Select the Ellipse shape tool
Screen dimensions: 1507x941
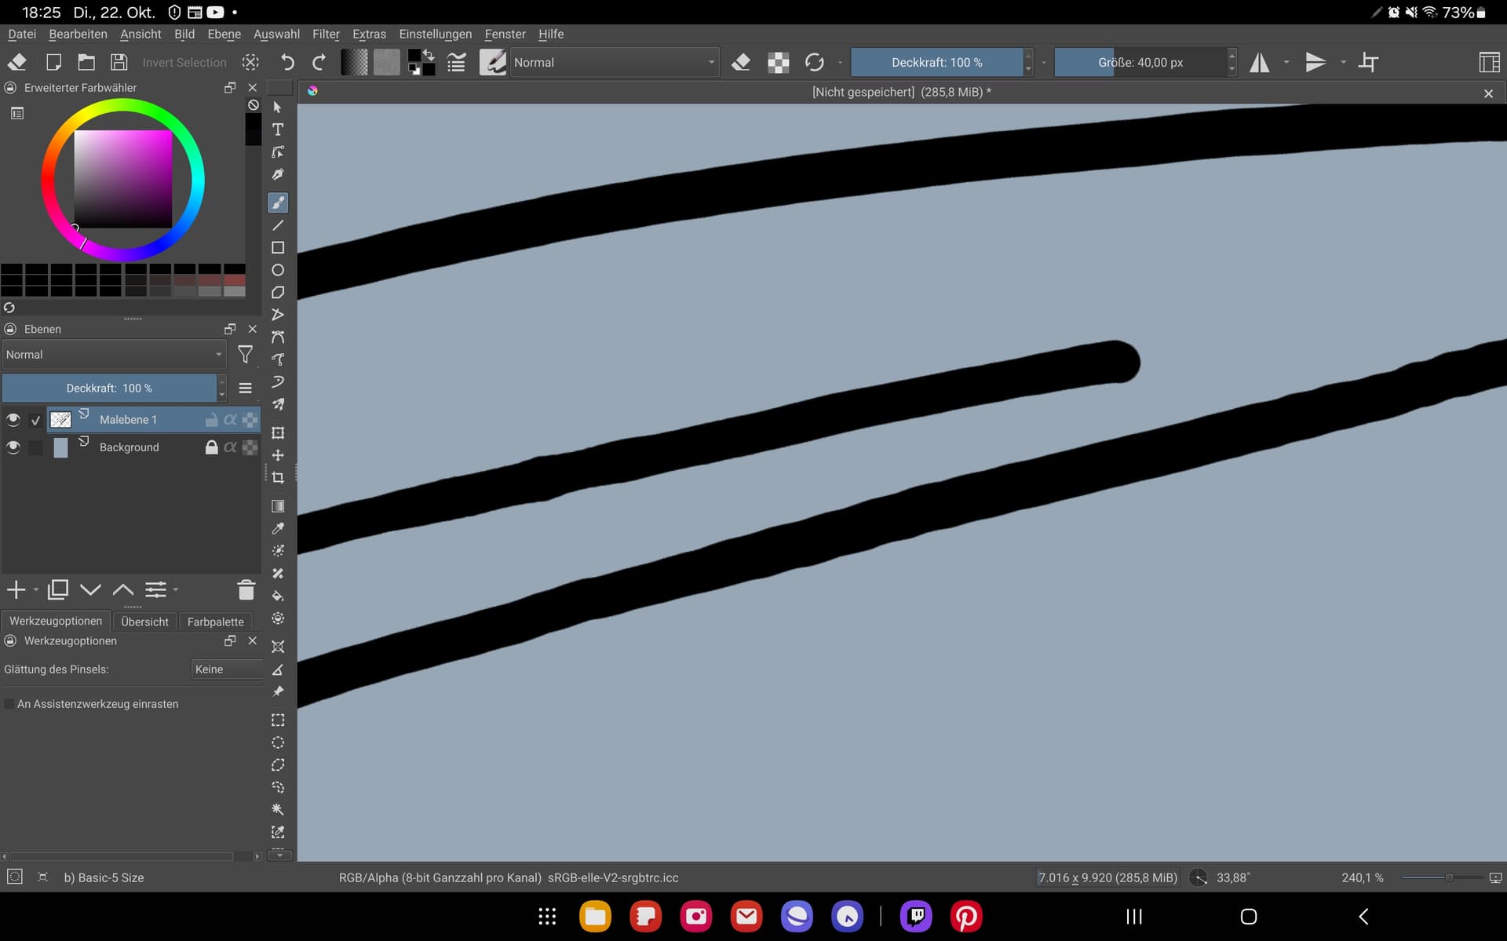point(278,270)
